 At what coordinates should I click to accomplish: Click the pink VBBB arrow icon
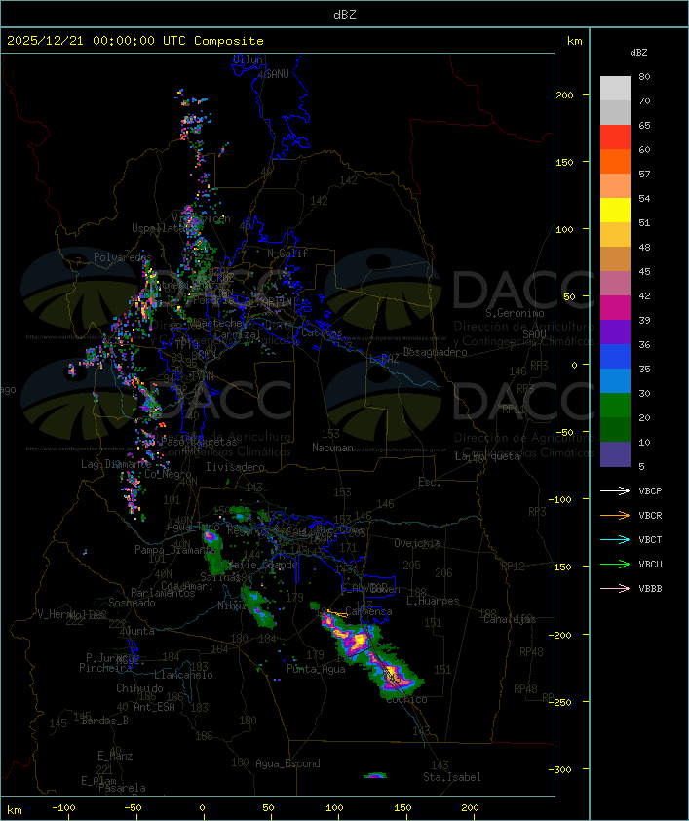pyautogui.click(x=615, y=588)
